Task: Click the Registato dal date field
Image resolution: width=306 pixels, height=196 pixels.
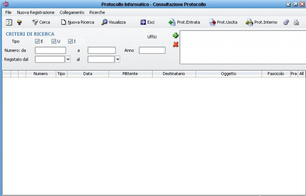Action: (50, 59)
